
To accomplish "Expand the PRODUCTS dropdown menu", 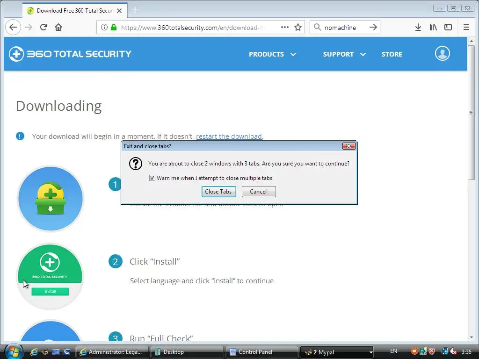I will click(x=272, y=54).
